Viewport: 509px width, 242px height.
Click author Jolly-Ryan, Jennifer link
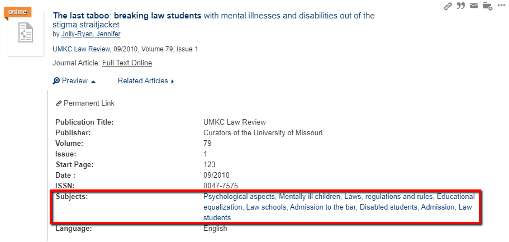(x=91, y=34)
